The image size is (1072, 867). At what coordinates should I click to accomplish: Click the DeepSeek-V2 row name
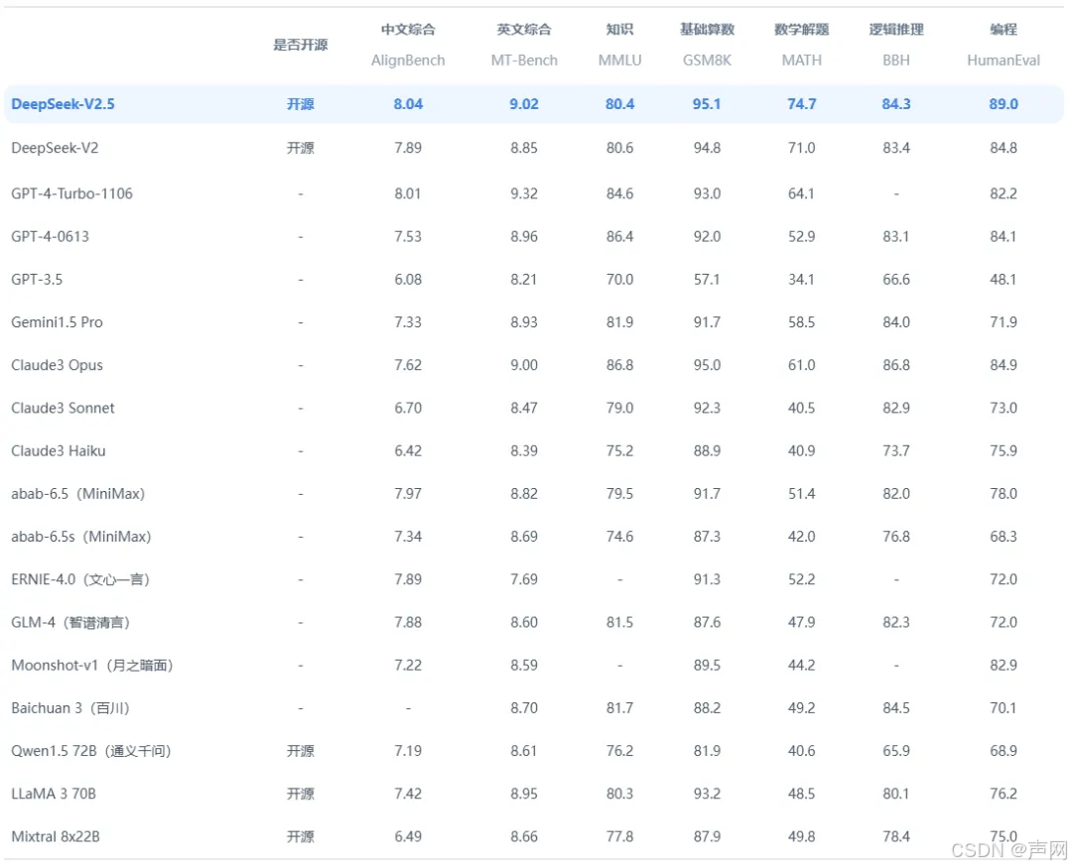click(55, 148)
